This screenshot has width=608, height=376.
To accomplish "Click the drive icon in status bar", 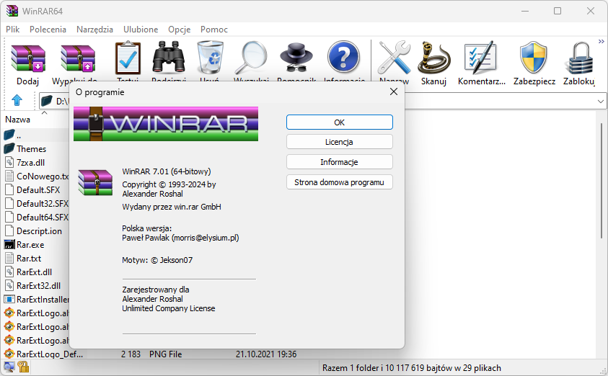I will [x=9, y=367].
